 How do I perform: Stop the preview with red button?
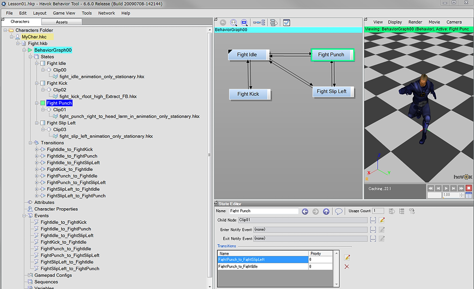click(469, 188)
